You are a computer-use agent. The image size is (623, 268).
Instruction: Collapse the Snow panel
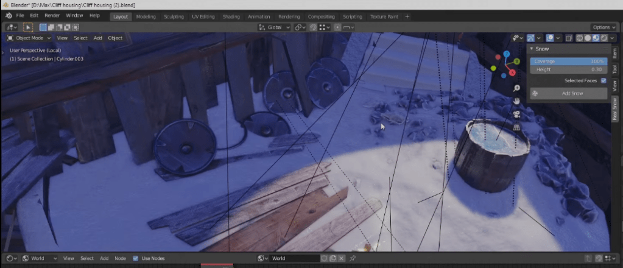(532, 49)
